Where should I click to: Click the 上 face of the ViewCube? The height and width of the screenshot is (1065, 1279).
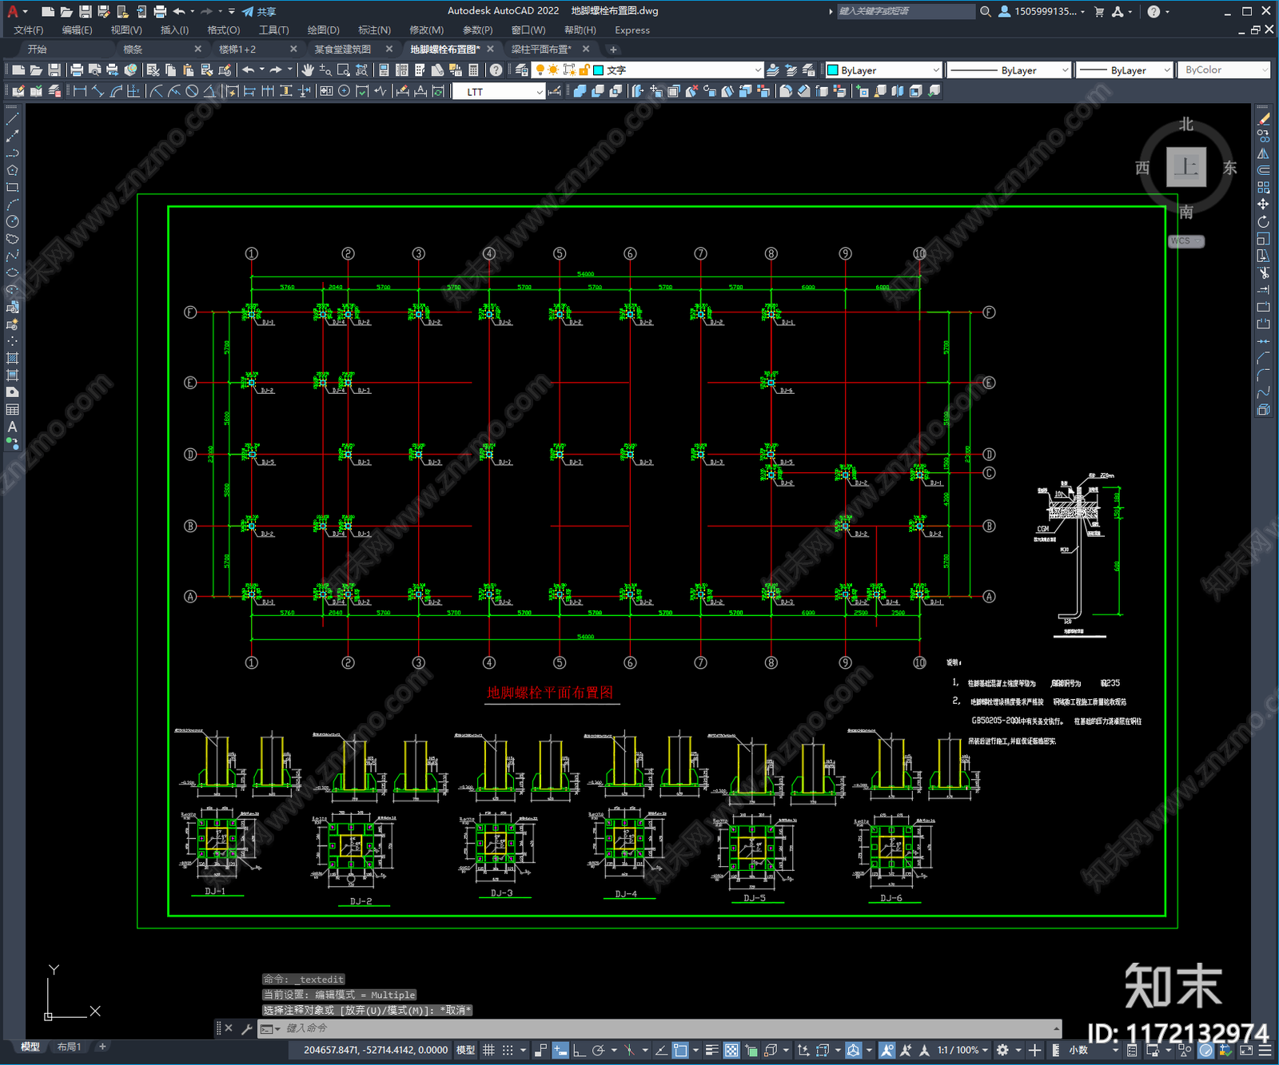pyautogui.click(x=1185, y=167)
